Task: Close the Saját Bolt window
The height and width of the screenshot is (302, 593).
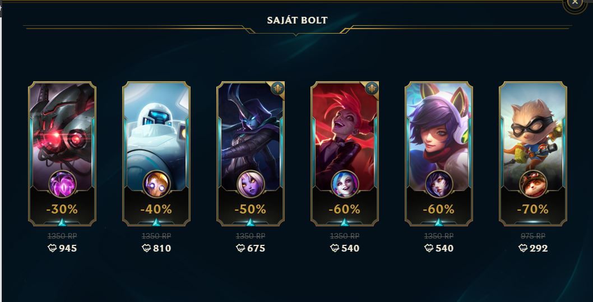Action: [x=575, y=3]
